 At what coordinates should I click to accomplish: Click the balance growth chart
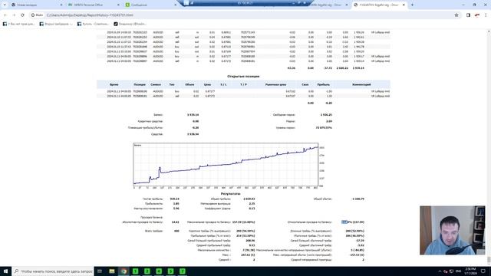pos(226,166)
